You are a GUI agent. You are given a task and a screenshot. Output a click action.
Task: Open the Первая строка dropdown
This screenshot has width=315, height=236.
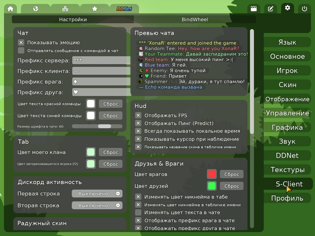tap(97, 194)
